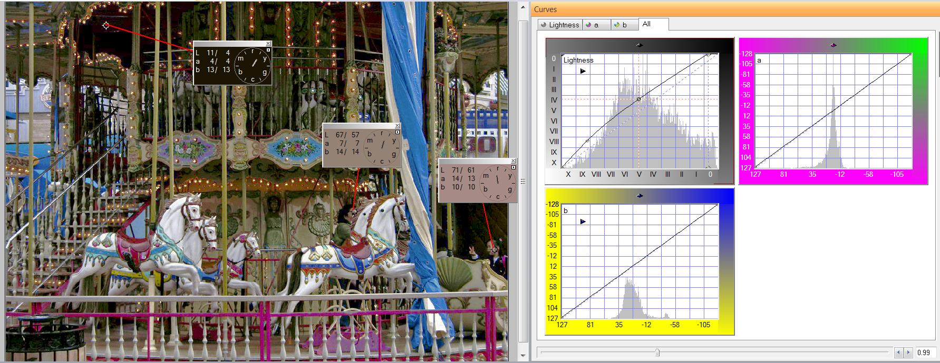The width and height of the screenshot is (940, 363).
Task: Click the hue clock dial on the L 11/4 sampler
Action: [x=253, y=65]
